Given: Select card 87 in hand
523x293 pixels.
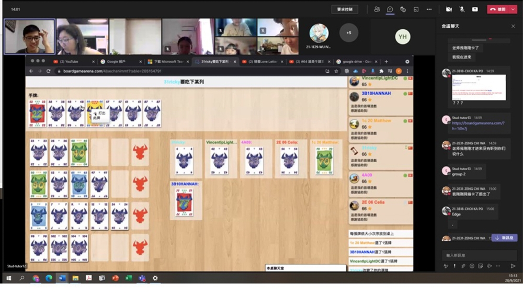Looking at the screenshot, I should pyautogui.click(x=152, y=114).
